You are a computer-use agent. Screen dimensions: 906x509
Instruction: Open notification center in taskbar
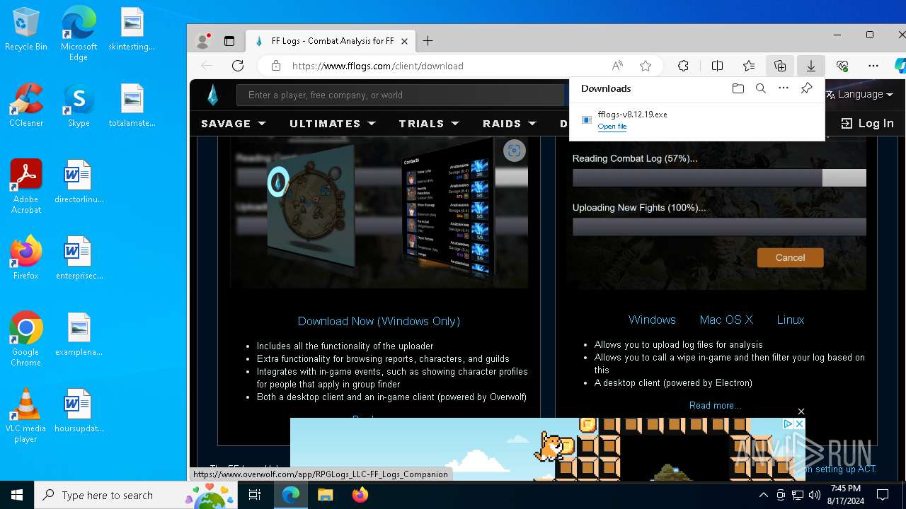click(883, 495)
